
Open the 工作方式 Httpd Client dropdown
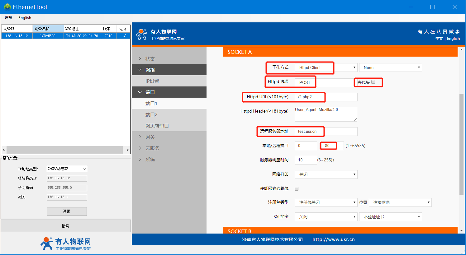click(x=326, y=67)
